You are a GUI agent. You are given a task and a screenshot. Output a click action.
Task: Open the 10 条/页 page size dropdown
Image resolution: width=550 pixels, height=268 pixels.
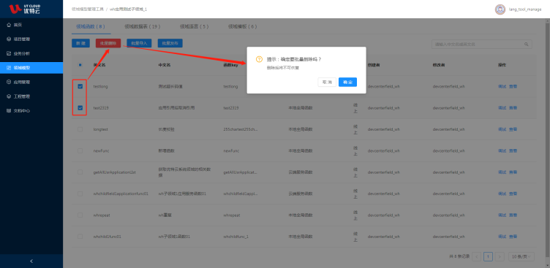click(x=521, y=256)
